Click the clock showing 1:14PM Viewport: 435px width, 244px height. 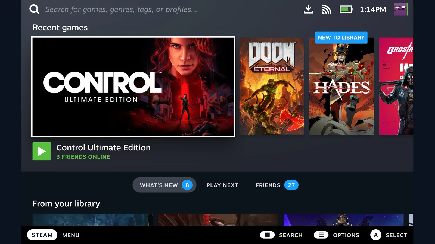tap(373, 9)
